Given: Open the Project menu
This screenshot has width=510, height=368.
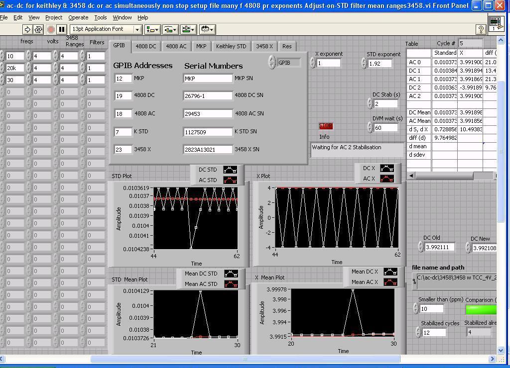Looking at the screenshot, I should [x=54, y=17].
